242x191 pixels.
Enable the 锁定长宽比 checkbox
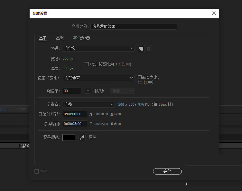coord(87,64)
